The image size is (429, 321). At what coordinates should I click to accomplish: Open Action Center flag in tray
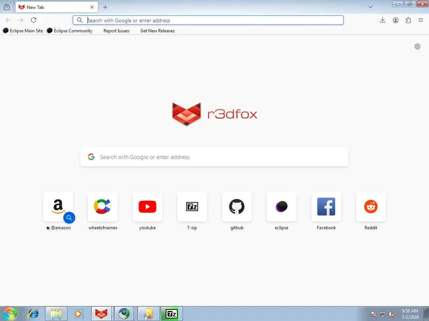click(374, 314)
